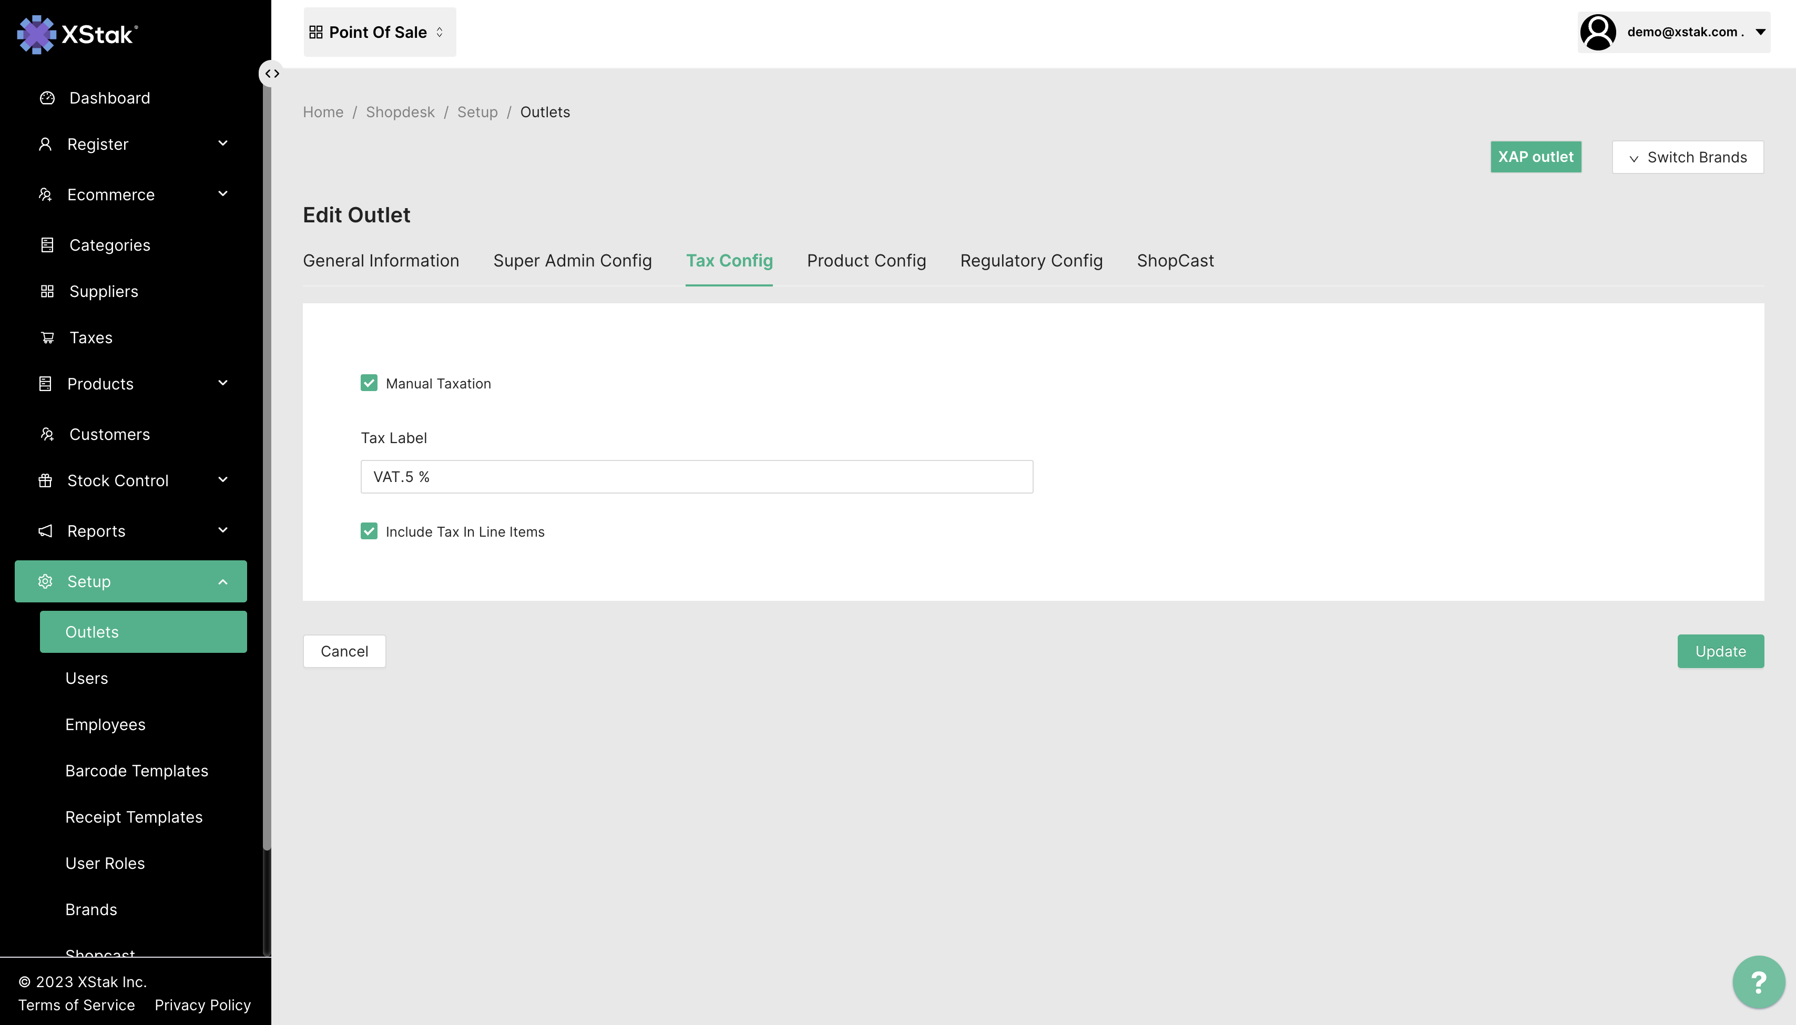
Task: Collapse sidebar with the arrows toggle icon
Action: click(272, 73)
